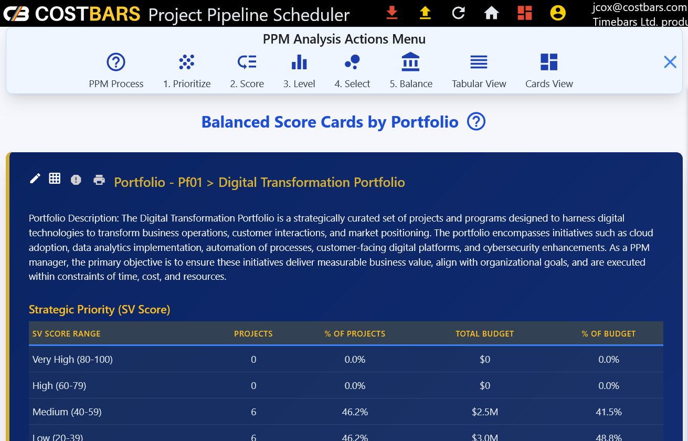
Task: Open the portfolio table grid icon
Action: 55,178
